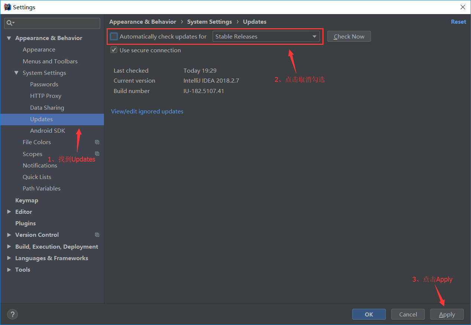Image resolution: width=471 pixels, height=325 pixels.
Task: Click the project-scope icon beside File Colors
Action: pos(97,142)
